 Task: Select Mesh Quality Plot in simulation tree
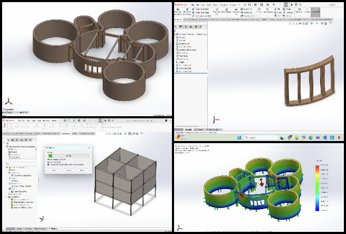pos(18,192)
